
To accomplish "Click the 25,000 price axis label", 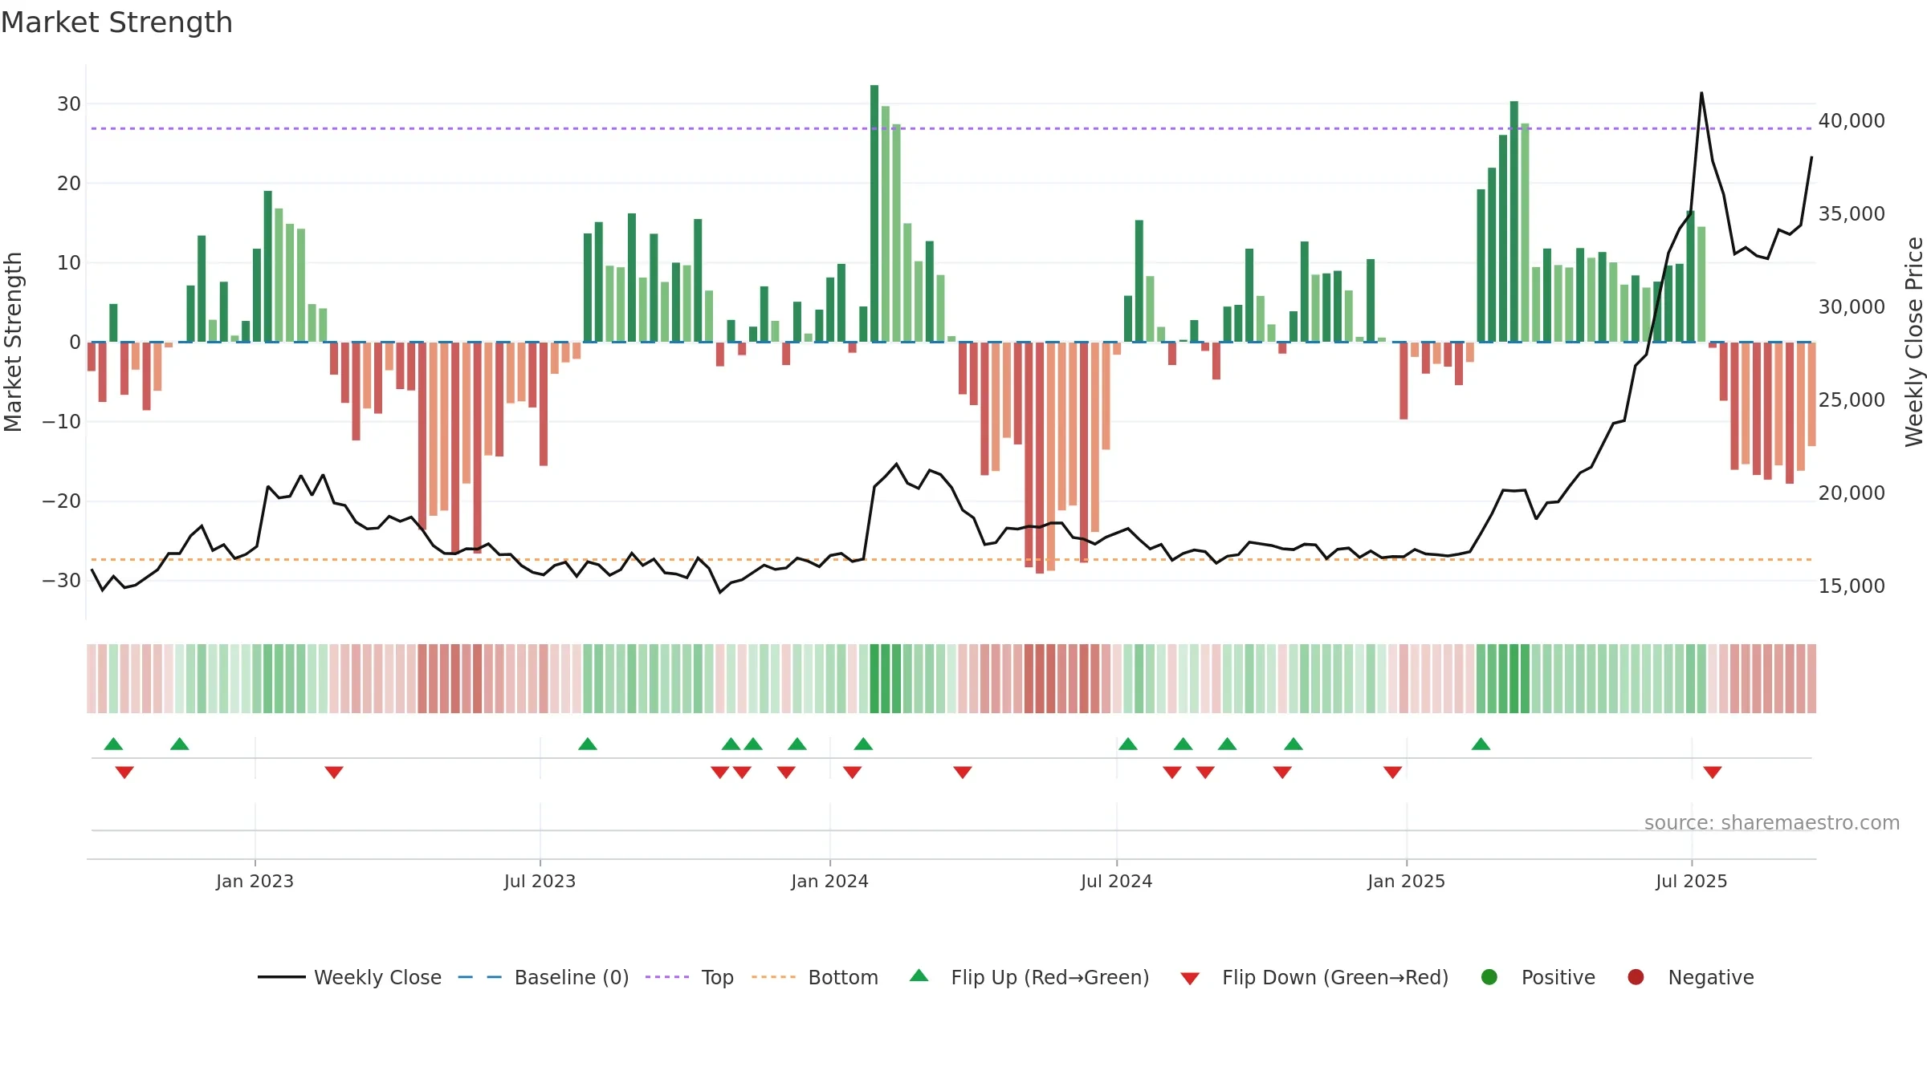I will coord(1852,400).
